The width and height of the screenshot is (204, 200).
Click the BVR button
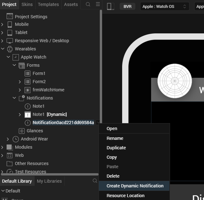[x=127, y=7]
